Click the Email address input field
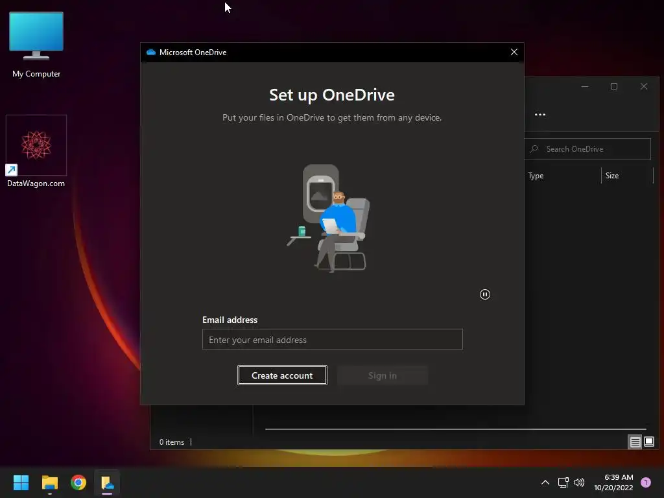The width and height of the screenshot is (664, 498). 333,339
